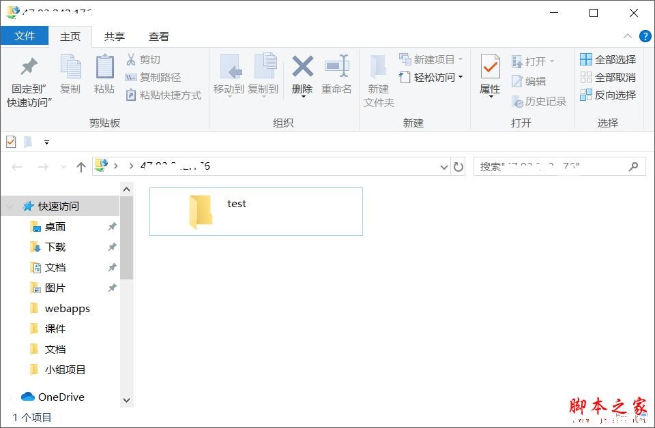Refresh the current folder view

click(x=458, y=167)
